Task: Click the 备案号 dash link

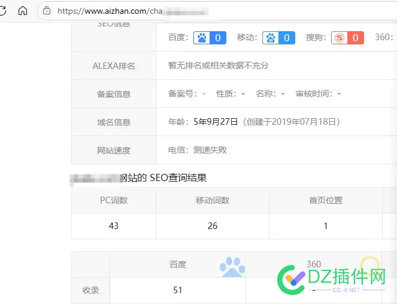Action: click(204, 94)
